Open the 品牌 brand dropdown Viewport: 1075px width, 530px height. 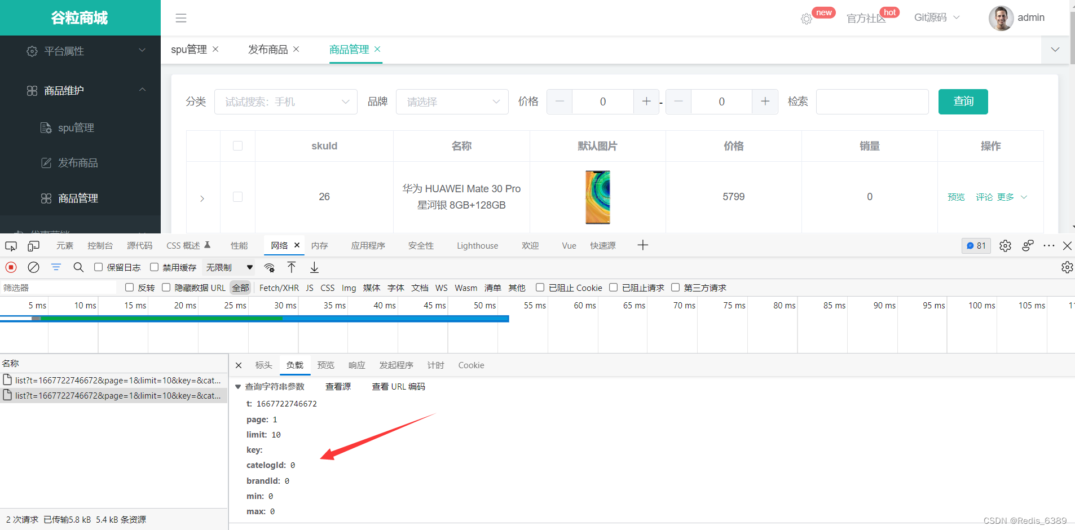452,102
